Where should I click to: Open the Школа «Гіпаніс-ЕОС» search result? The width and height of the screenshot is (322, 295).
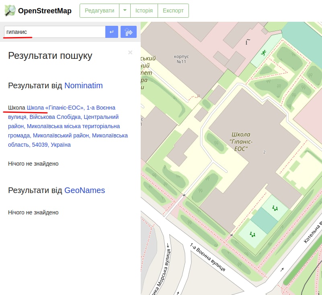pyautogui.click(x=68, y=126)
